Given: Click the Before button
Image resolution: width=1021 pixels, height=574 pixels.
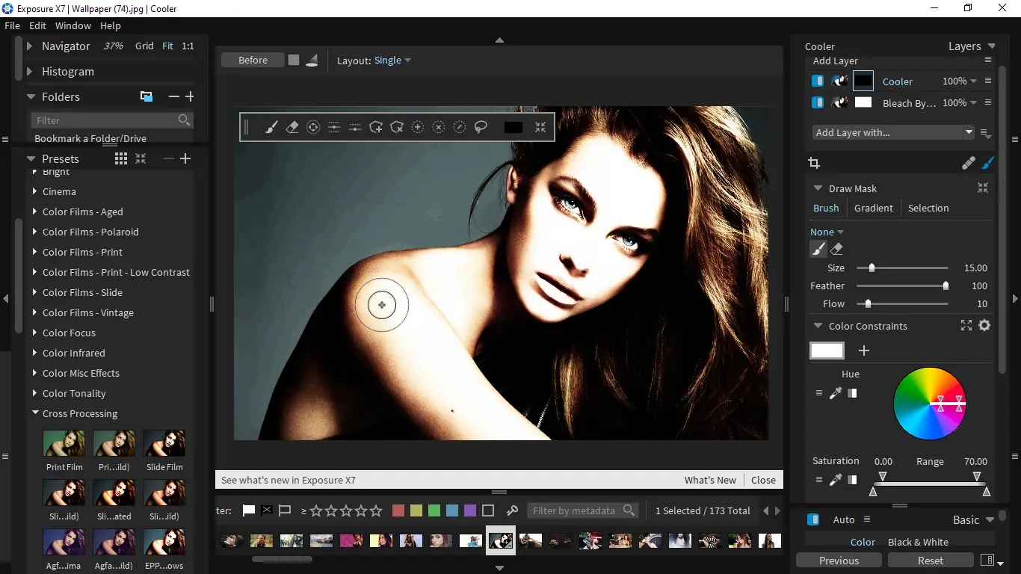Looking at the screenshot, I should pos(253,61).
